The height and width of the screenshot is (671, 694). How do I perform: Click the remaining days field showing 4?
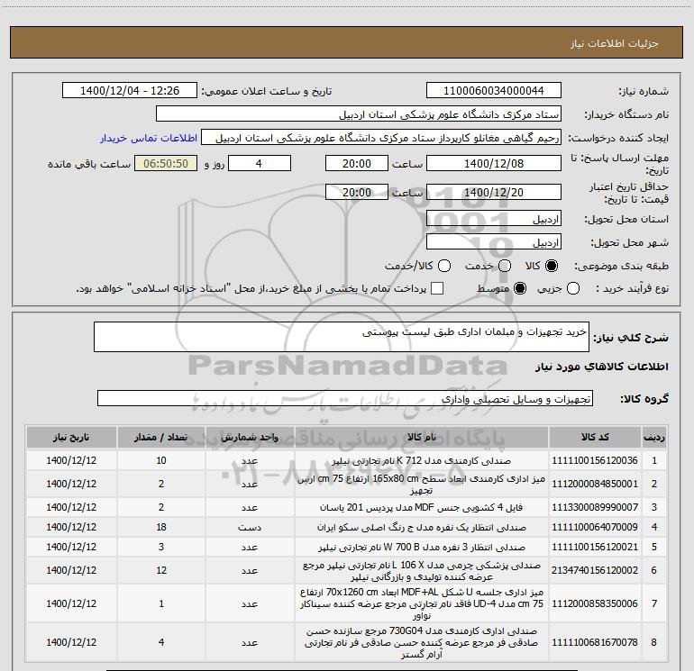[260, 163]
